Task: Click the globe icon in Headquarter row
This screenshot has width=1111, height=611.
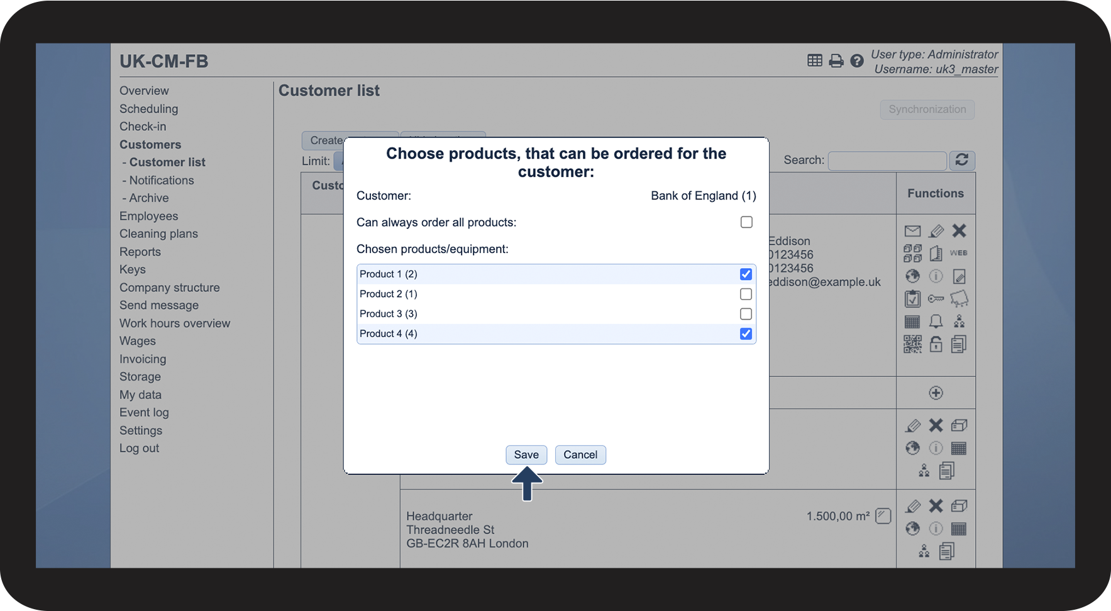Action: pos(912,529)
